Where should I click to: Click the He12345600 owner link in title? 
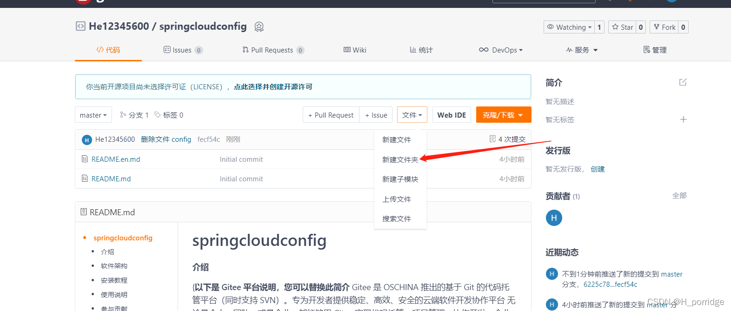click(119, 26)
